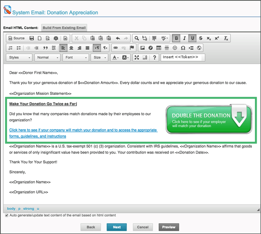This screenshot has height=234, width=261.
Task: Click the Paste clipboard icon
Action: (x=93, y=38)
